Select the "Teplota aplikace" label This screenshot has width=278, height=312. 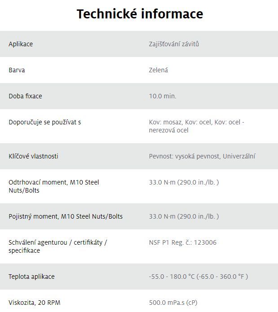pyautogui.click(x=31, y=277)
